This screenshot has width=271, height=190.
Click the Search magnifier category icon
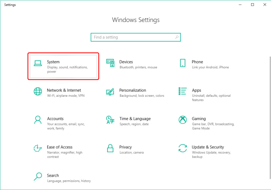pos(38,177)
